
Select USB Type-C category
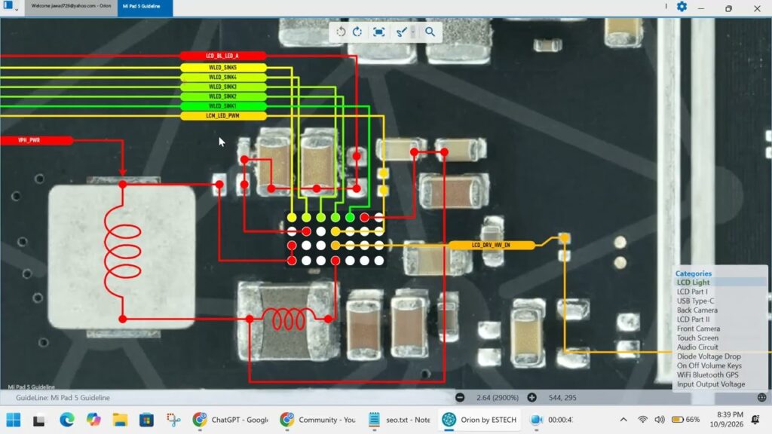tap(695, 301)
